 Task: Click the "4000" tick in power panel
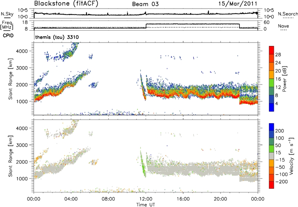coord(22,51)
